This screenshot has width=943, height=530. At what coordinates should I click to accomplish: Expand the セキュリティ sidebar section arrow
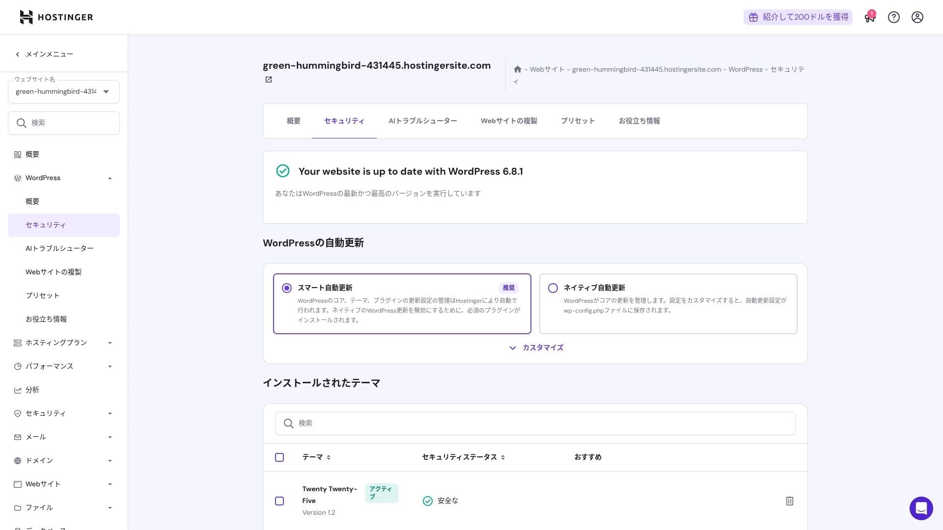pyautogui.click(x=110, y=414)
